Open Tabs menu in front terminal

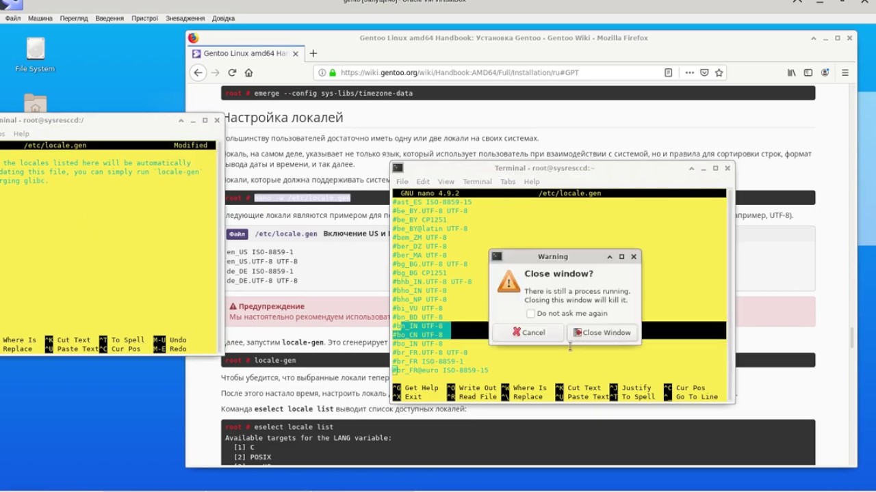pos(508,182)
